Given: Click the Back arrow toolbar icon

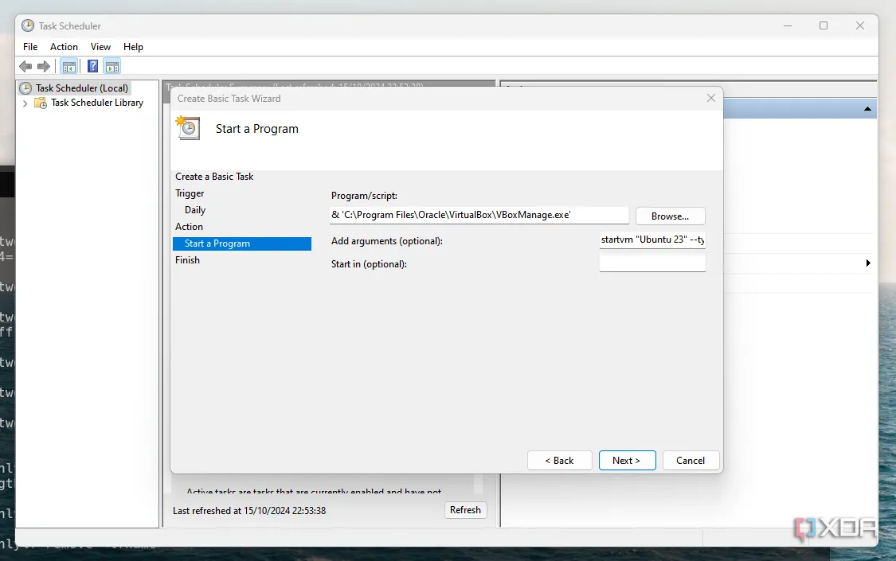Looking at the screenshot, I should [25, 67].
